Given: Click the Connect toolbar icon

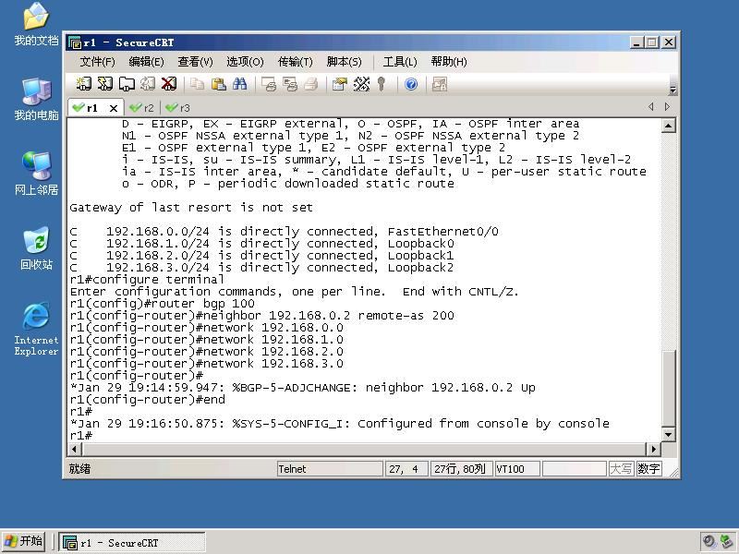Looking at the screenshot, I should click(x=84, y=84).
